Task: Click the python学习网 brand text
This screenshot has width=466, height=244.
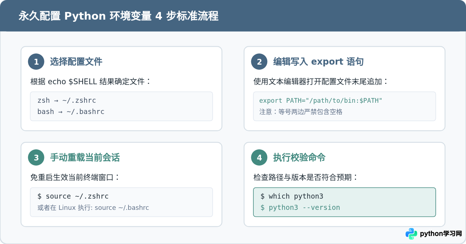Action: pyautogui.click(x=441, y=234)
